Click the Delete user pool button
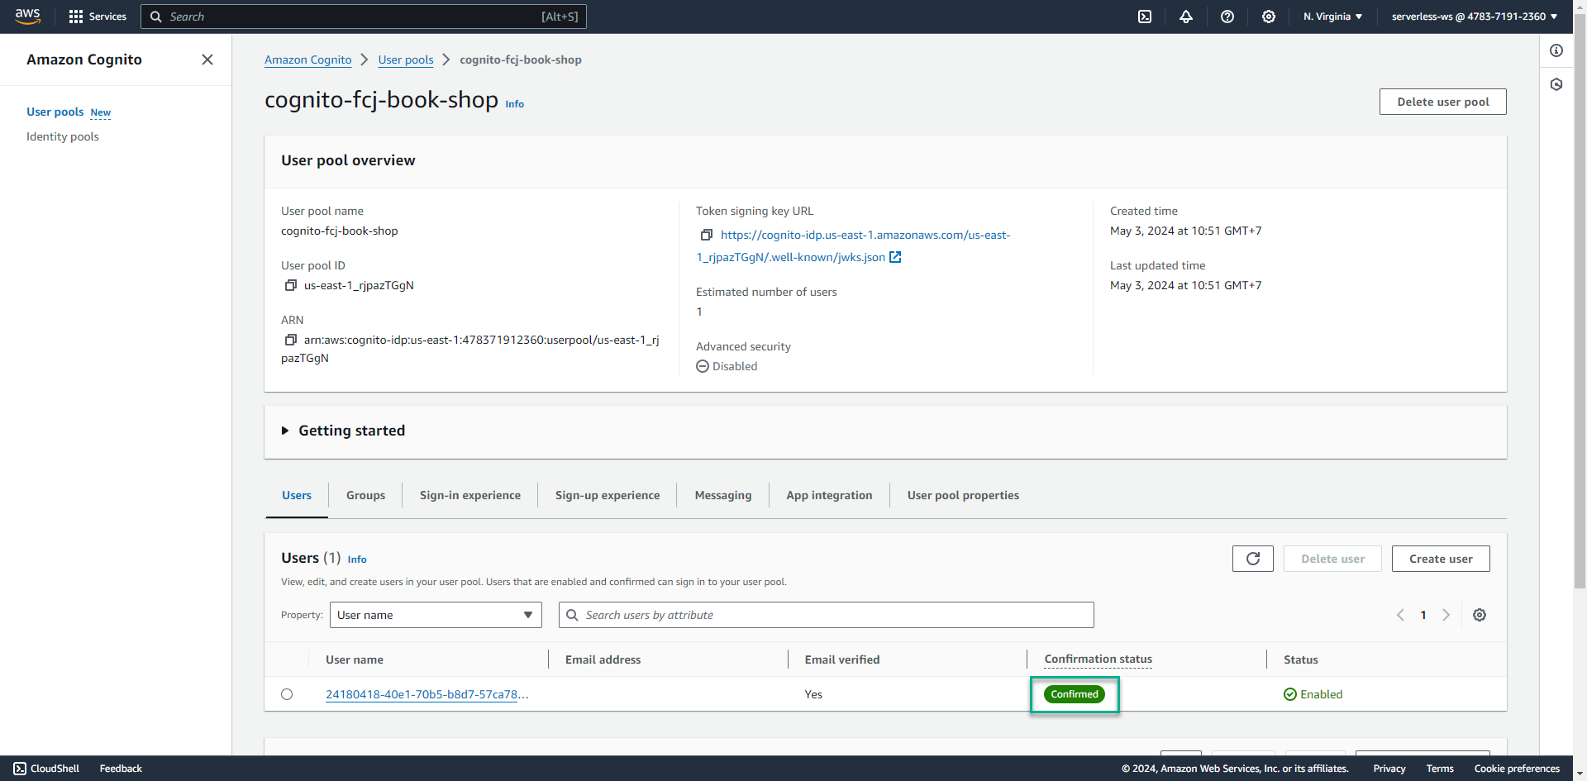Image resolution: width=1587 pixels, height=781 pixels. [x=1442, y=102]
